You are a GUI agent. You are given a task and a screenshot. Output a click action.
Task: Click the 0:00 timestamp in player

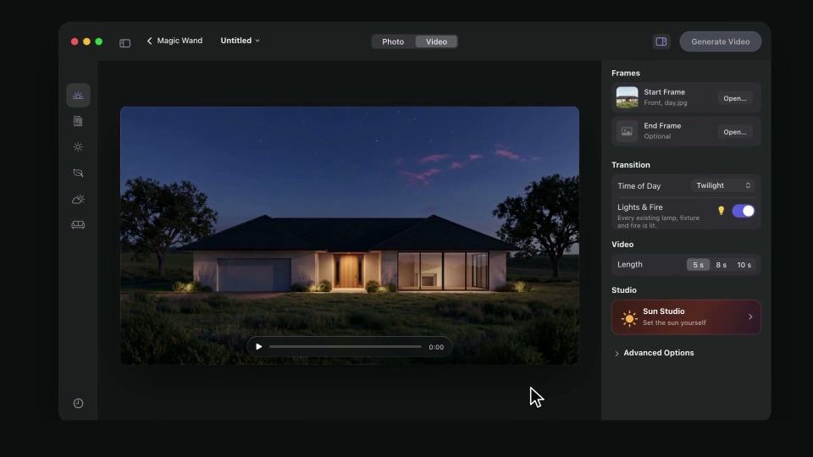[x=436, y=347]
